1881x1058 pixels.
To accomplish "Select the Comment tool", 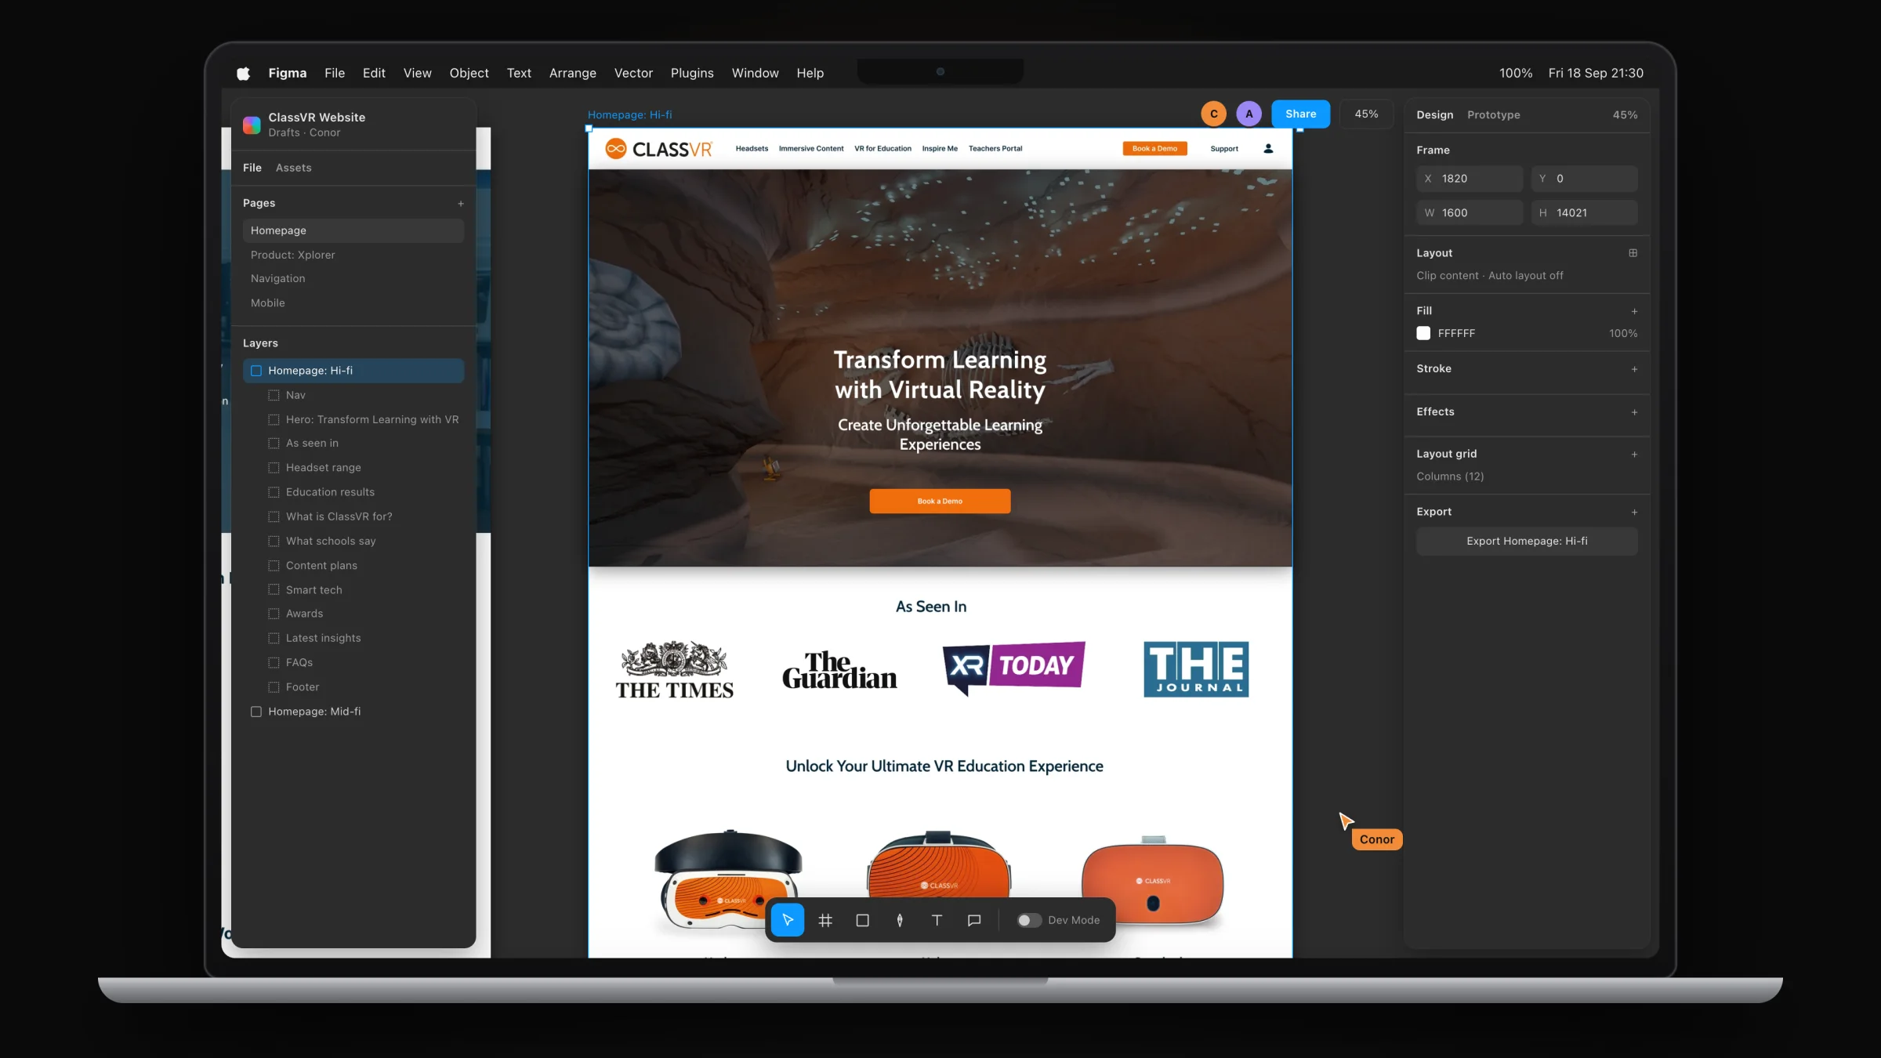I will pos(974,920).
